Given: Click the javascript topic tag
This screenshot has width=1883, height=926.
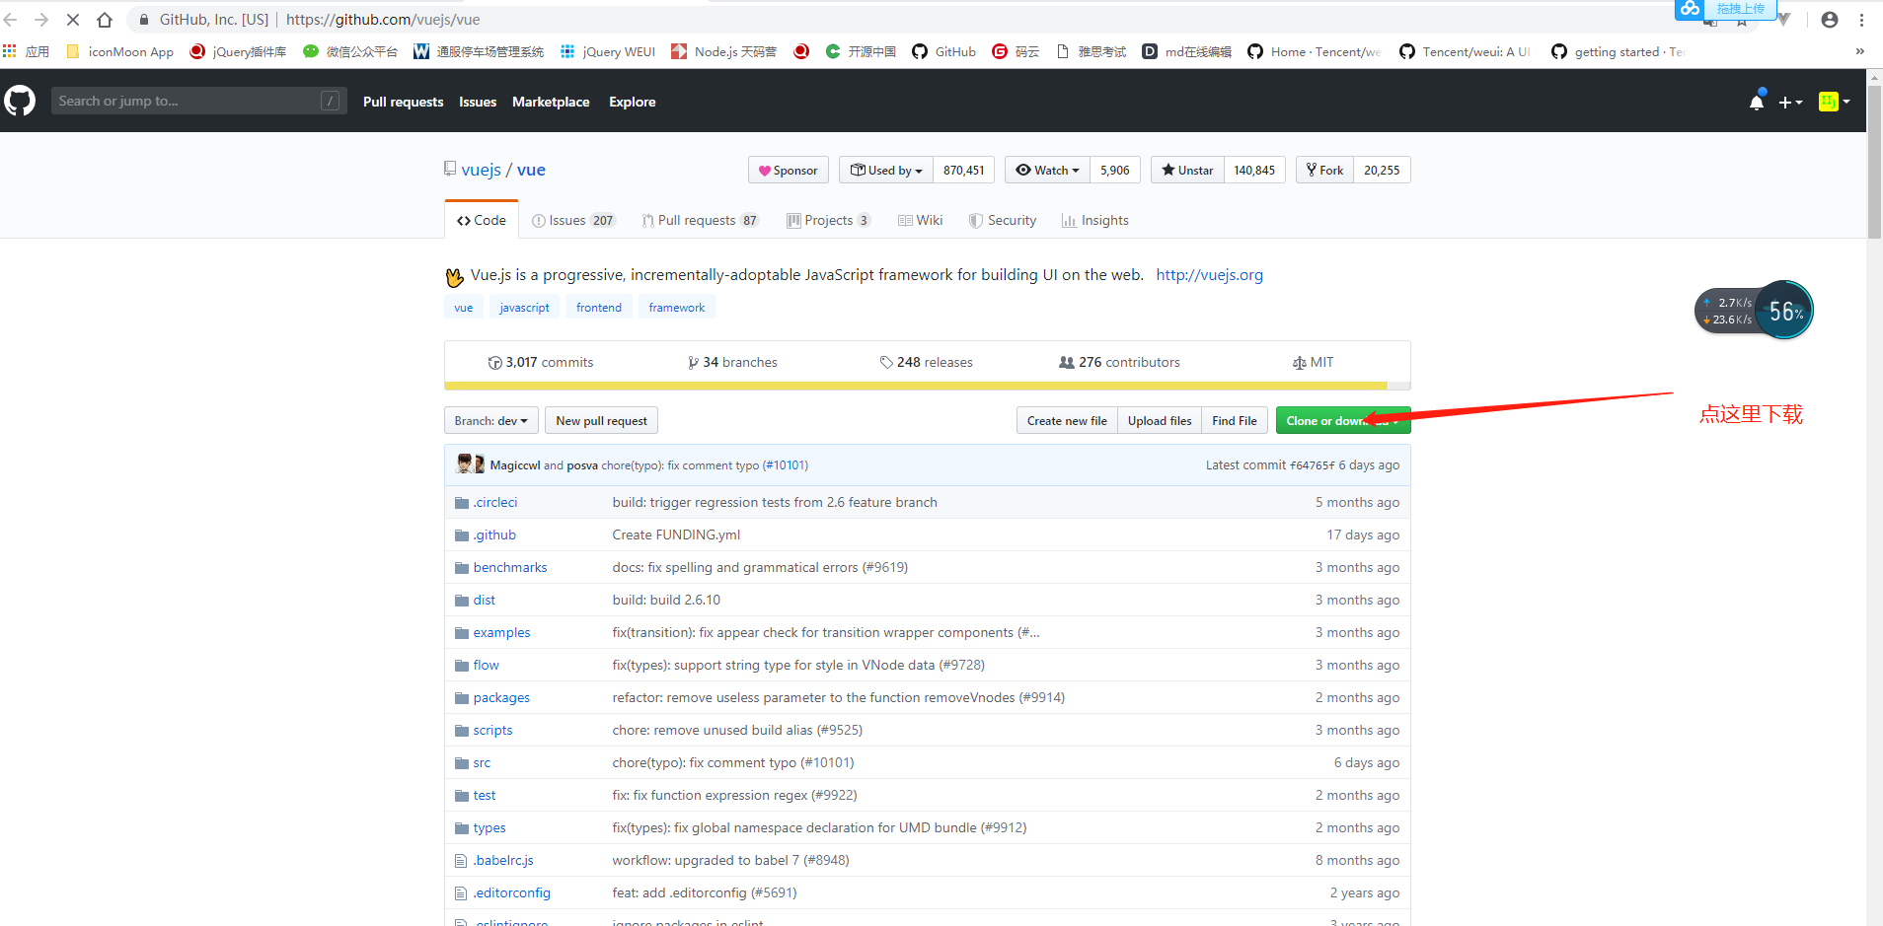Looking at the screenshot, I should (x=524, y=307).
